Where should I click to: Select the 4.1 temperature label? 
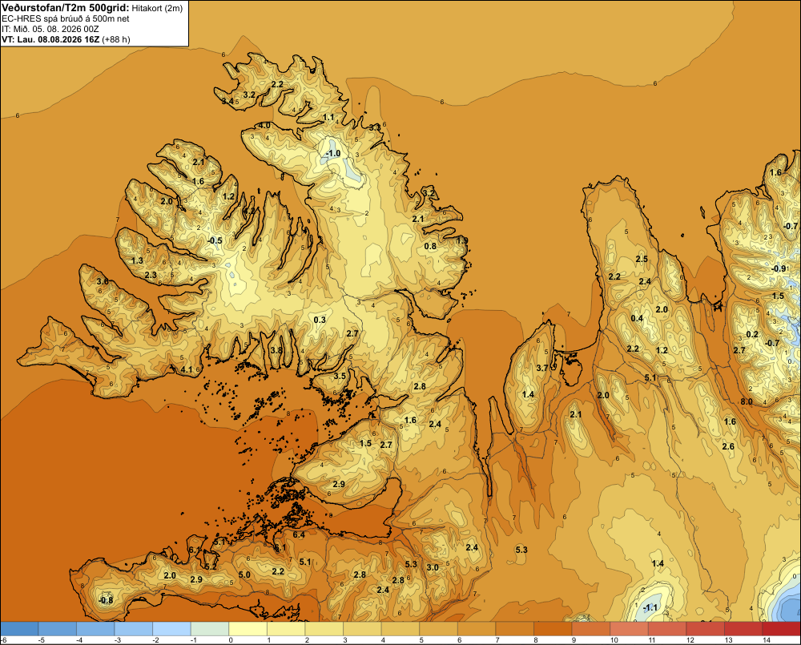point(187,369)
